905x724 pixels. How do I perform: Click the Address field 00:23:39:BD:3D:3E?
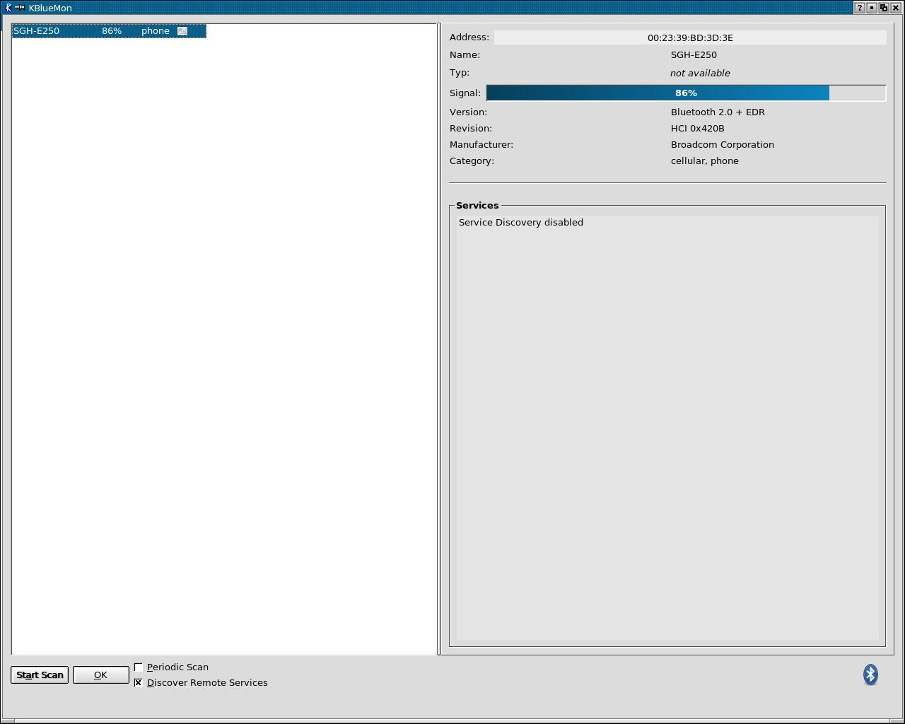[x=690, y=37]
